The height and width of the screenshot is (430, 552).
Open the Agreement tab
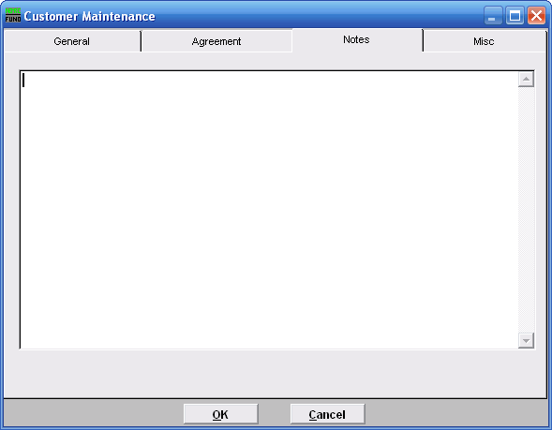pyautogui.click(x=216, y=41)
